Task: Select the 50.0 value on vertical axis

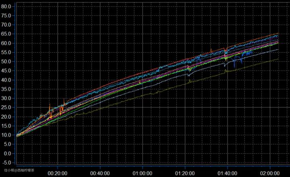Action: (x=7, y=62)
